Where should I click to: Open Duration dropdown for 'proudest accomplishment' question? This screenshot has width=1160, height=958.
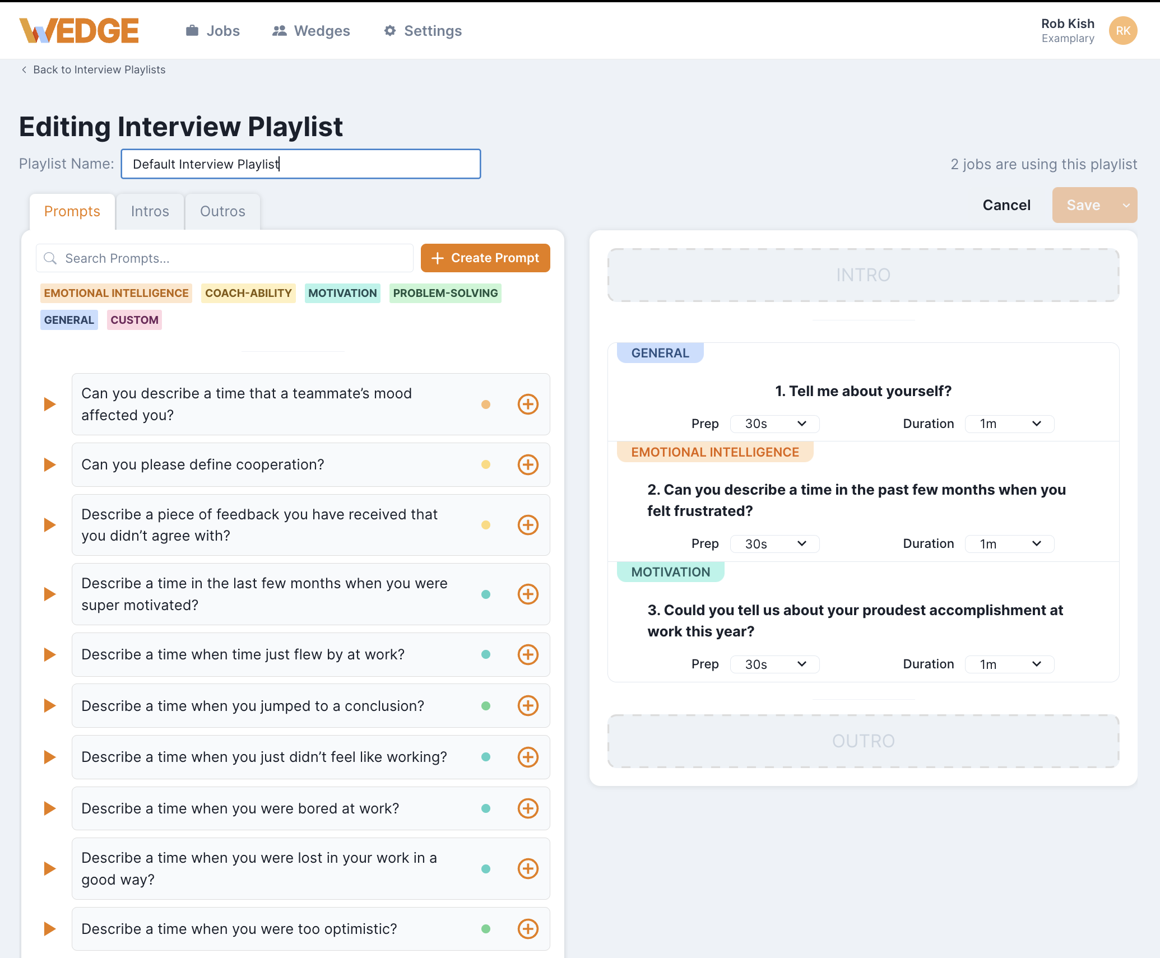click(1010, 664)
